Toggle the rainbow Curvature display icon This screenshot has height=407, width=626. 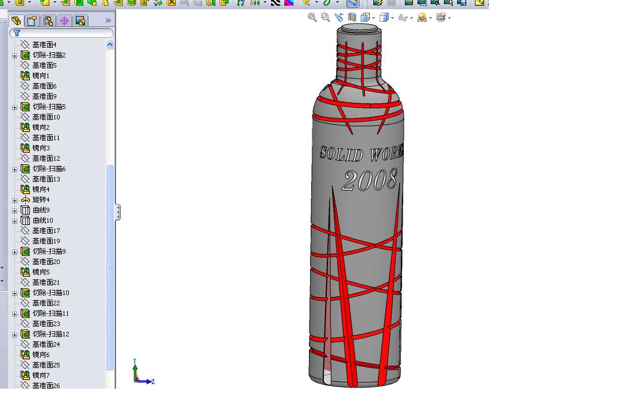pyautogui.click(x=289, y=3)
